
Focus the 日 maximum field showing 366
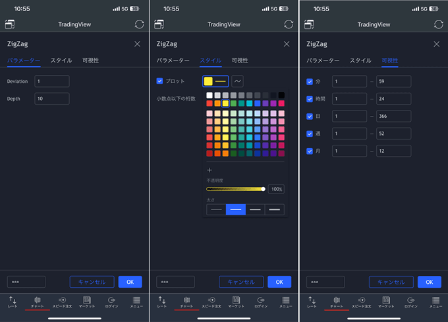pos(394,116)
